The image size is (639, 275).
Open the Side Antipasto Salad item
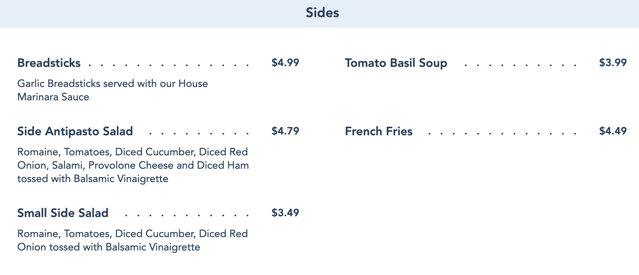pyautogui.click(x=75, y=131)
